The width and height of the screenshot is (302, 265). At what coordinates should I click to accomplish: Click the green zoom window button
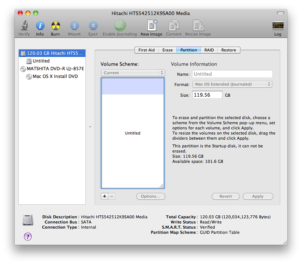click(x=36, y=13)
